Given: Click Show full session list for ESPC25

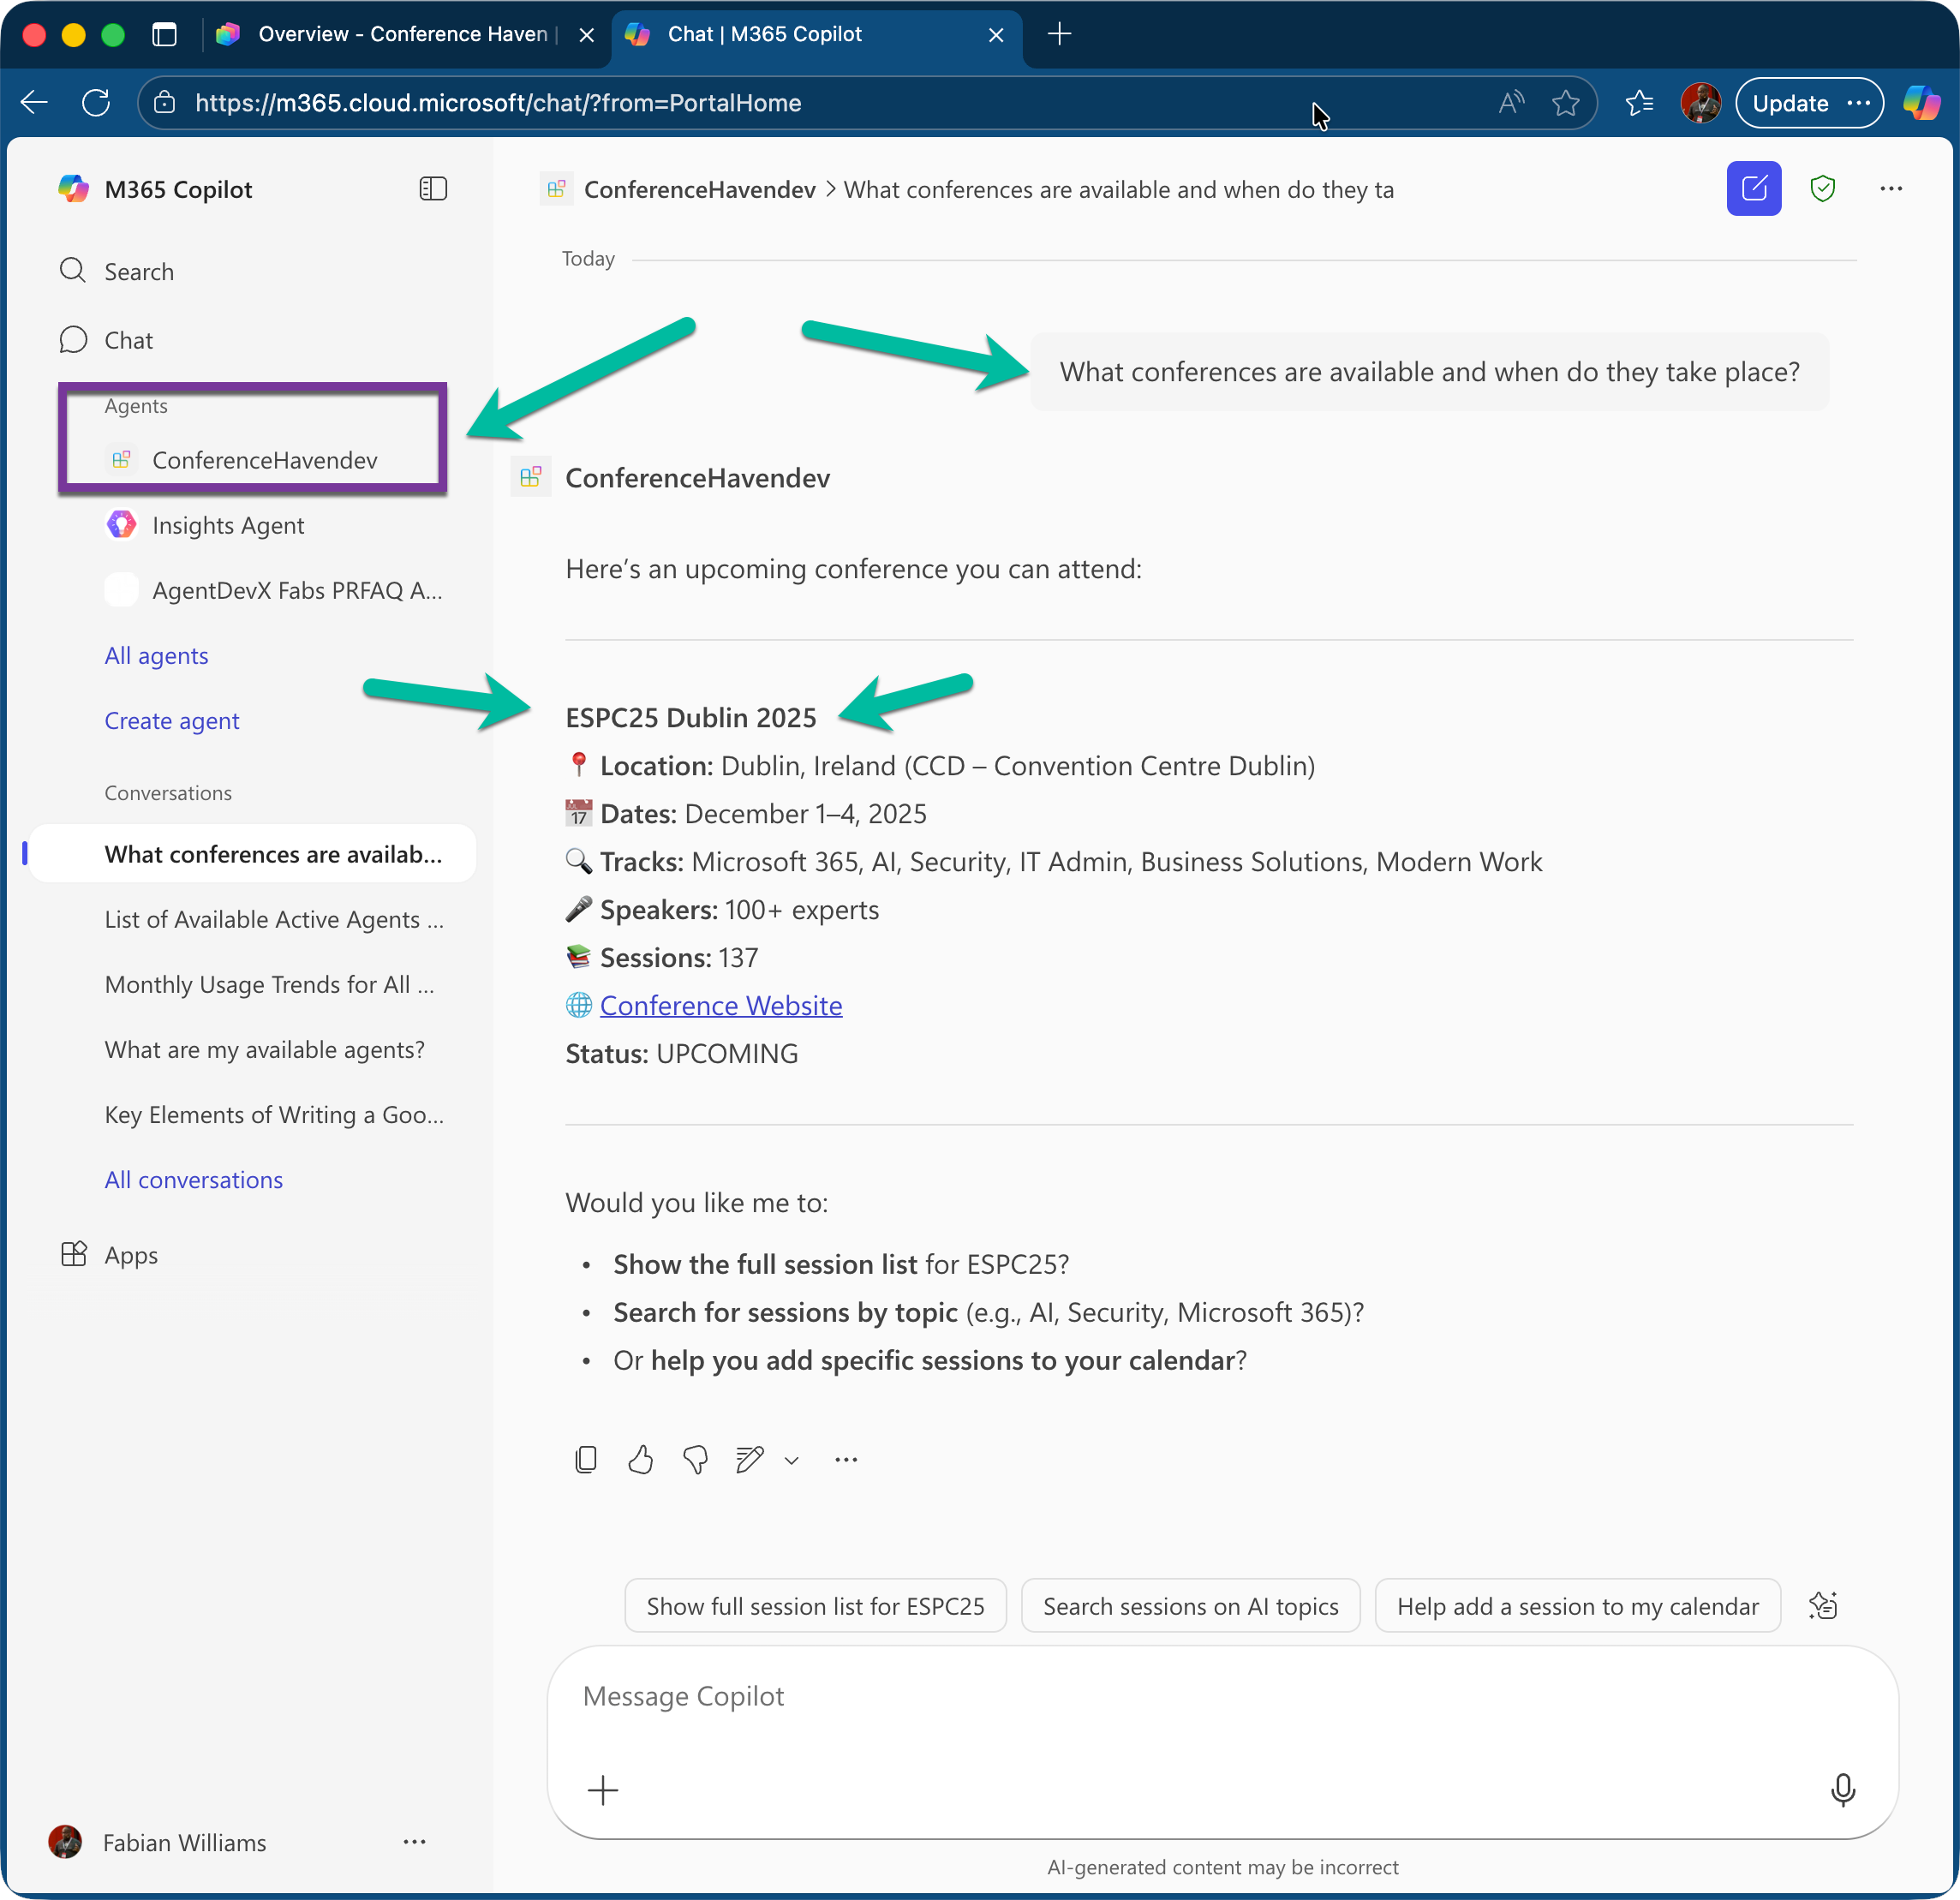Looking at the screenshot, I should 815,1606.
